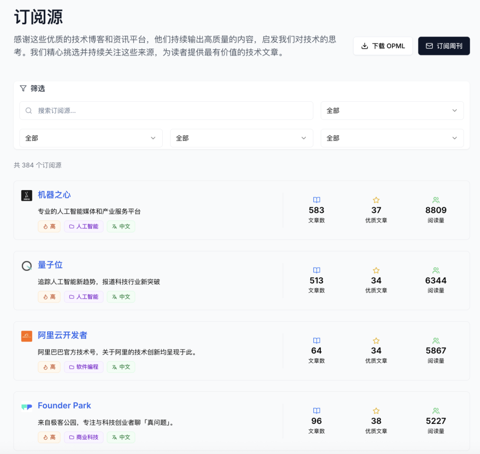Image resolution: width=480 pixels, height=454 pixels.
Task: Click the Founder Park logo icon
Action: click(27, 406)
